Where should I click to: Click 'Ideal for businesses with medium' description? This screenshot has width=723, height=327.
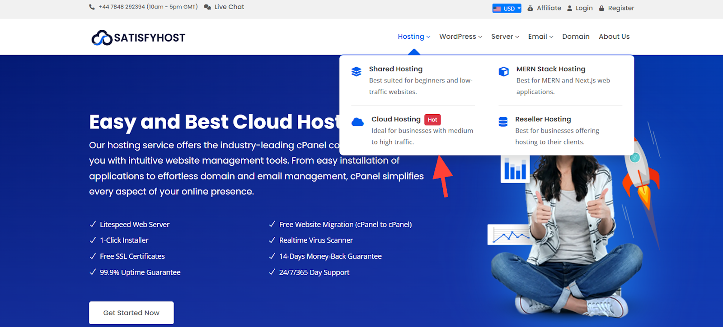(x=422, y=136)
